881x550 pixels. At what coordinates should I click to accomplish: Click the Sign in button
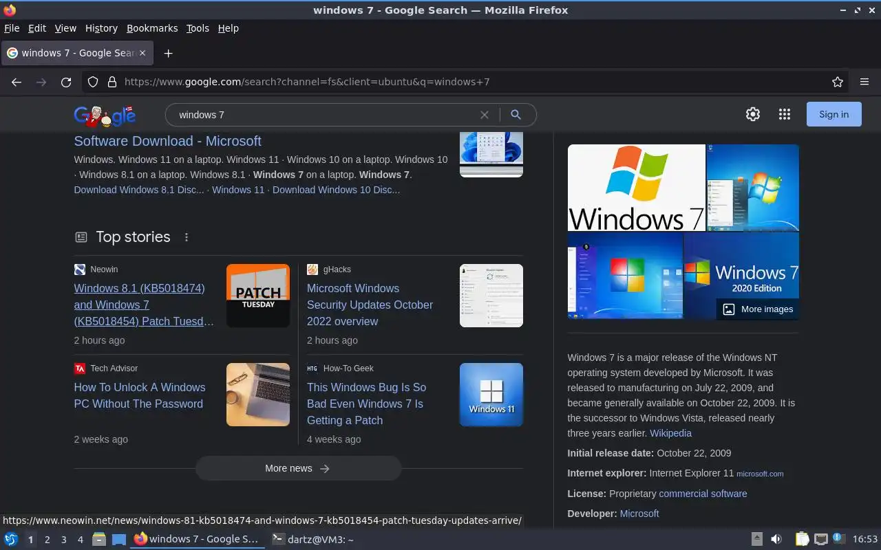click(834, 115)
